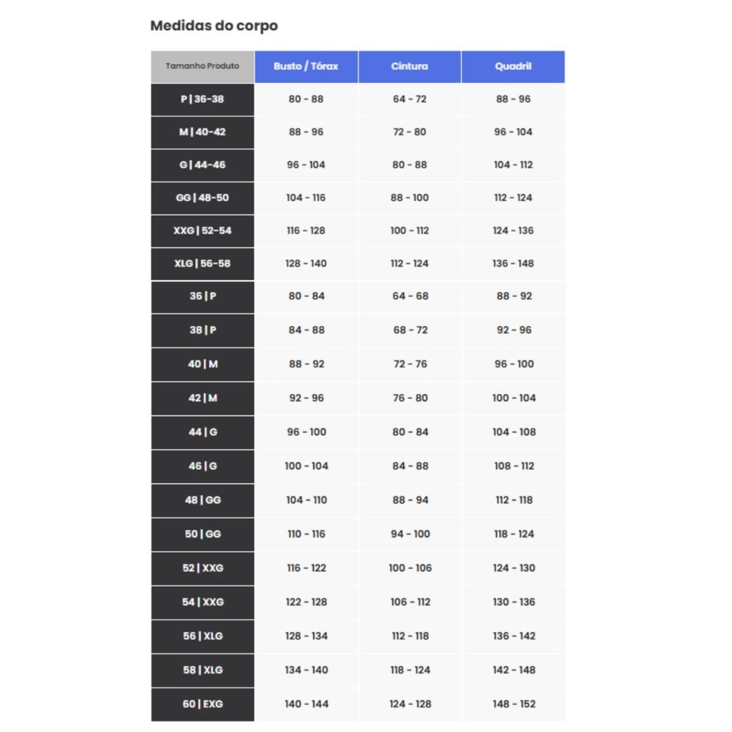Select the 36 | P size row
Viewport: 732px width, 732px height.
tap(202, 297)
